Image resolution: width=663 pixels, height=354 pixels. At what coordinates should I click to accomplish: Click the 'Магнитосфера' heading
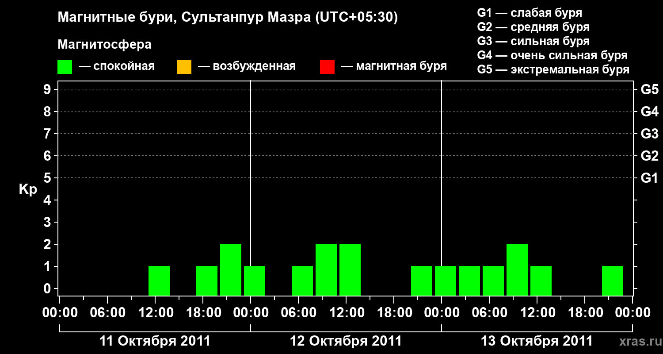pyautogui.click(x=104, y=45)
